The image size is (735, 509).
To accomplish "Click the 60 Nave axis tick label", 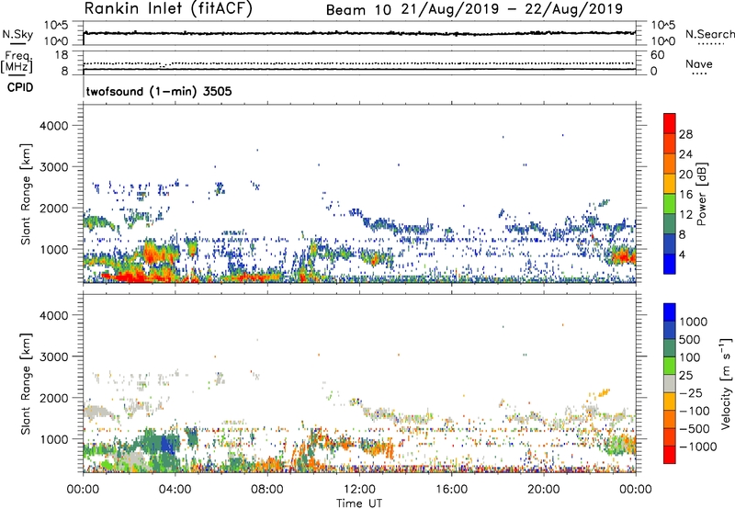I will (657, 55).
